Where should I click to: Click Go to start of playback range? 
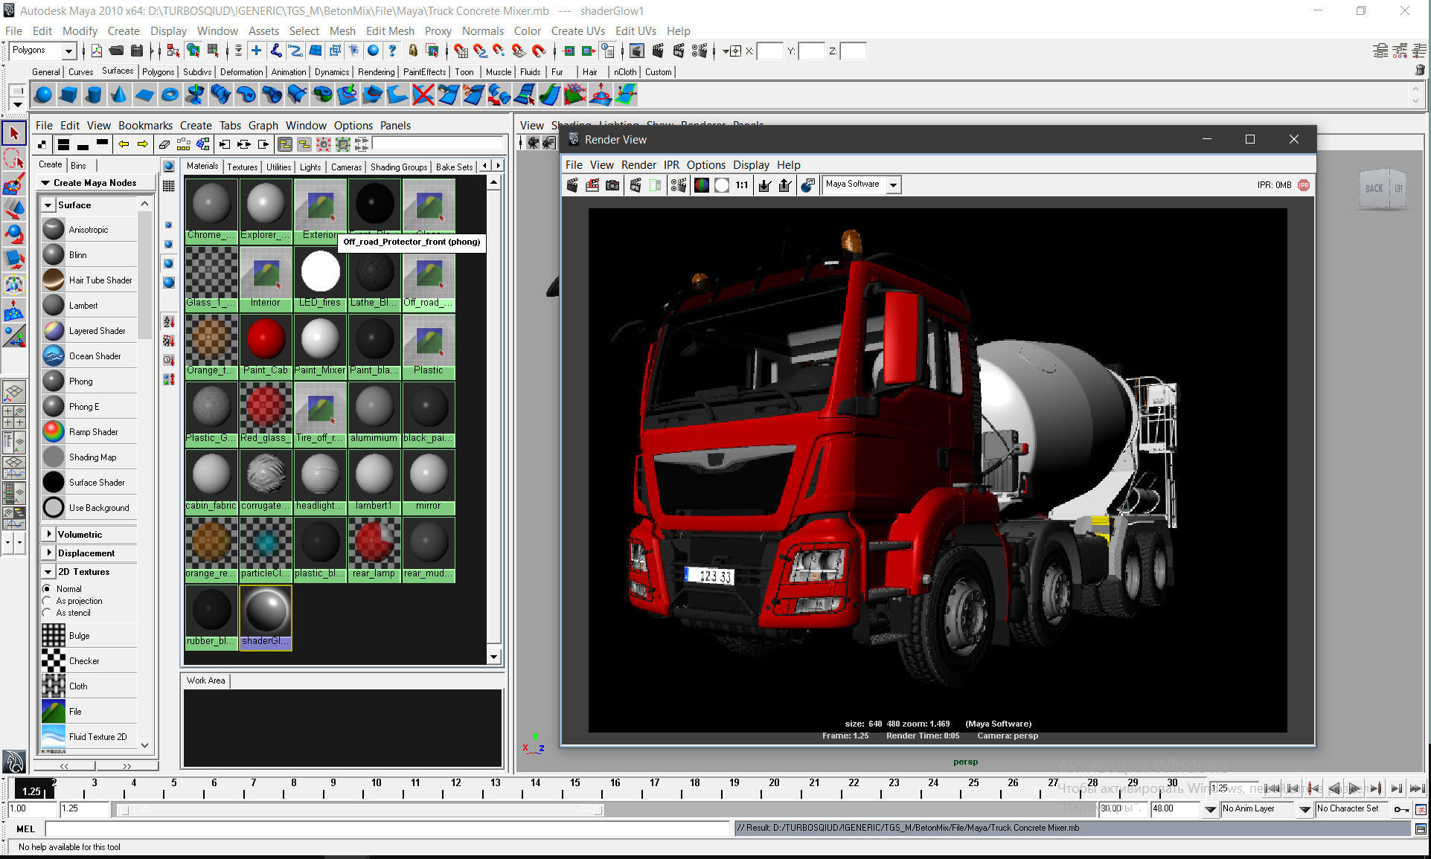point(1272,789)
